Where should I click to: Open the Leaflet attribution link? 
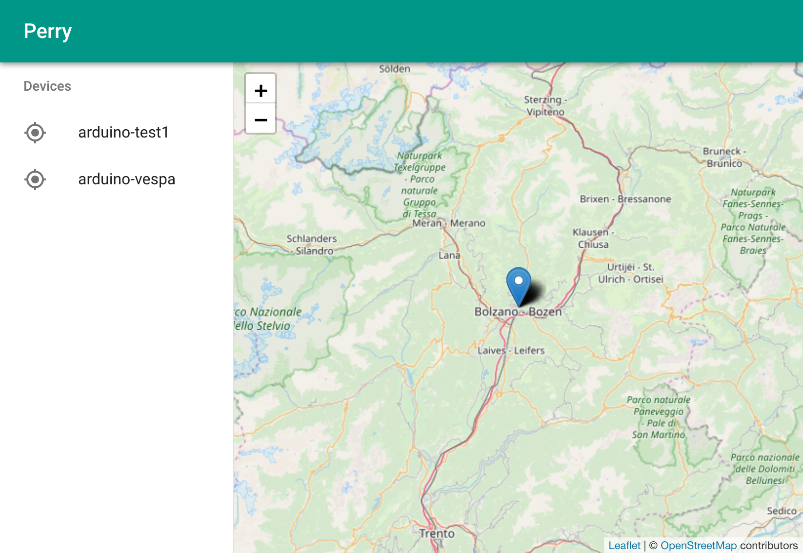point(624,545)
